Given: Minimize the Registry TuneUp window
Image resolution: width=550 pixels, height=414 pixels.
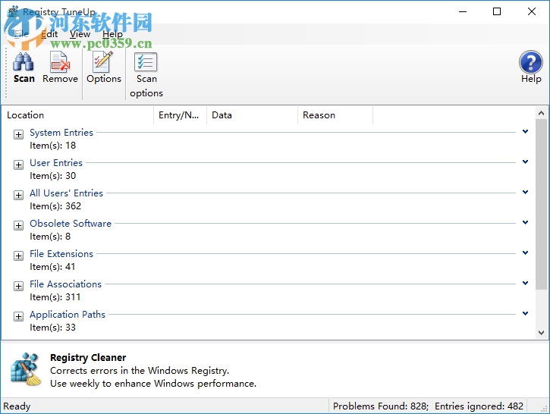Looking at the screenshot, I should click(x=463, y=11).
